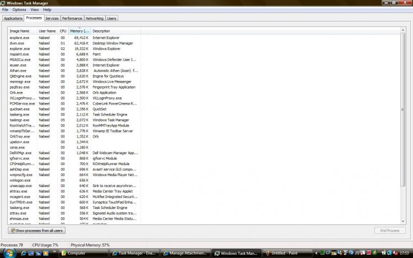Open the Windows Start orb

[9, 253]
